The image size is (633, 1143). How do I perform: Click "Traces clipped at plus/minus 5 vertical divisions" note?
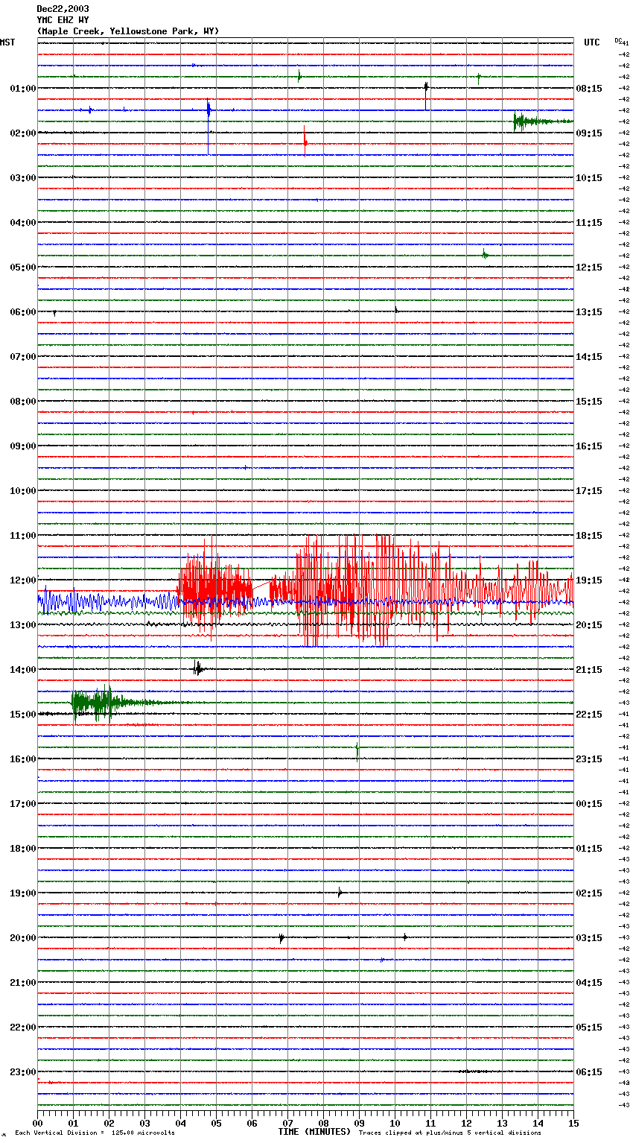(x=450, y=1133)
